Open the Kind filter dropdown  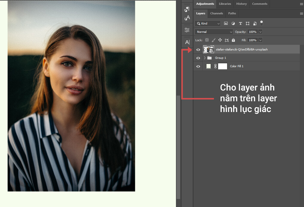point(208,23)
